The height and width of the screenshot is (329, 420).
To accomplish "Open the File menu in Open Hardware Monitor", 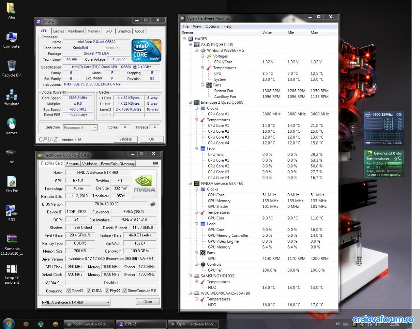I will pos(186,26).
